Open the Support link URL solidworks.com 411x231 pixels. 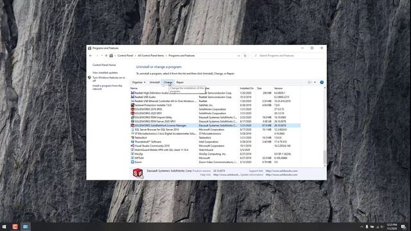281,171
